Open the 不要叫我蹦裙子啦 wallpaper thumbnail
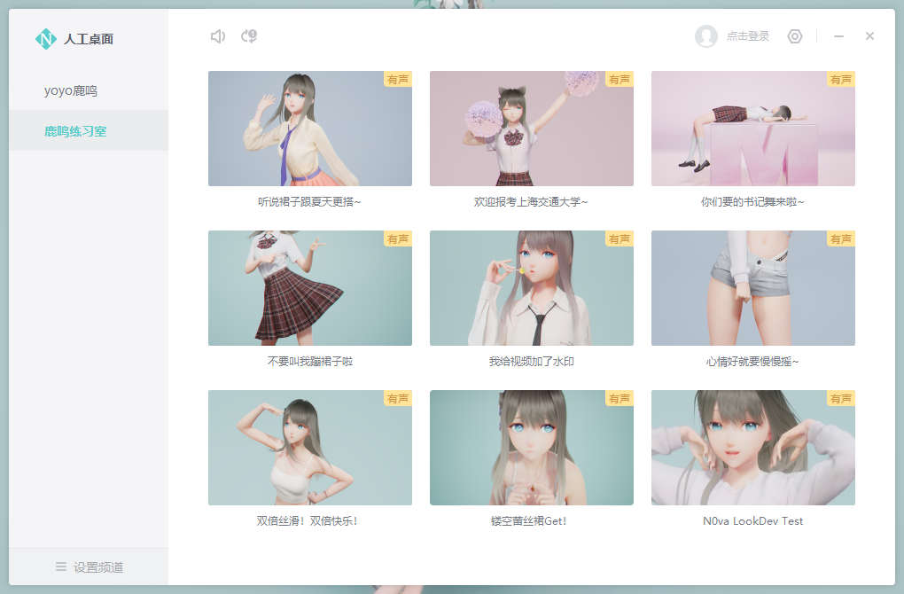Image resolution: width=904 pixels, height=594 pixels. [310, 288]
